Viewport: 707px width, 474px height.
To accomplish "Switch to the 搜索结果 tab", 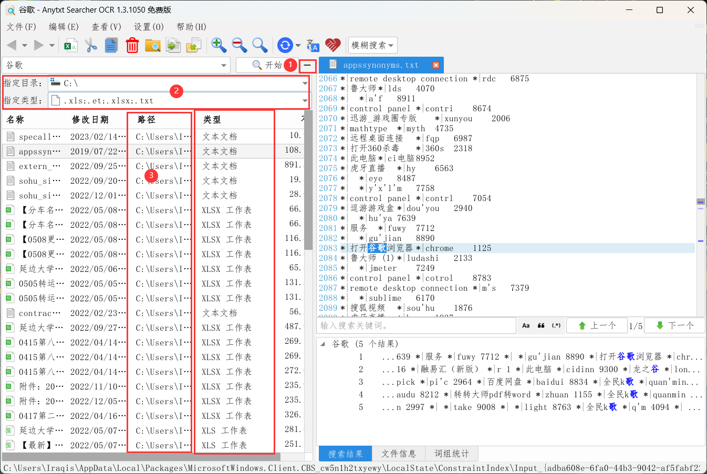I will [345, 454].
